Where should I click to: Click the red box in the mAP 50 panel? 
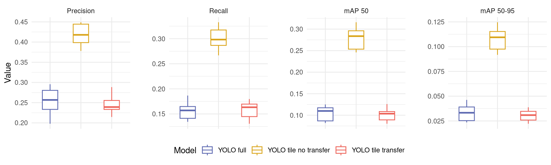tap(387, 116)
